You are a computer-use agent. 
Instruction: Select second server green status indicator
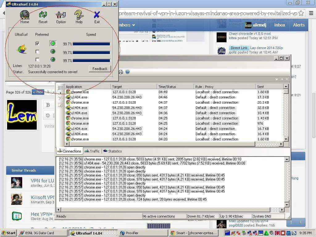[x=53, y=52]
